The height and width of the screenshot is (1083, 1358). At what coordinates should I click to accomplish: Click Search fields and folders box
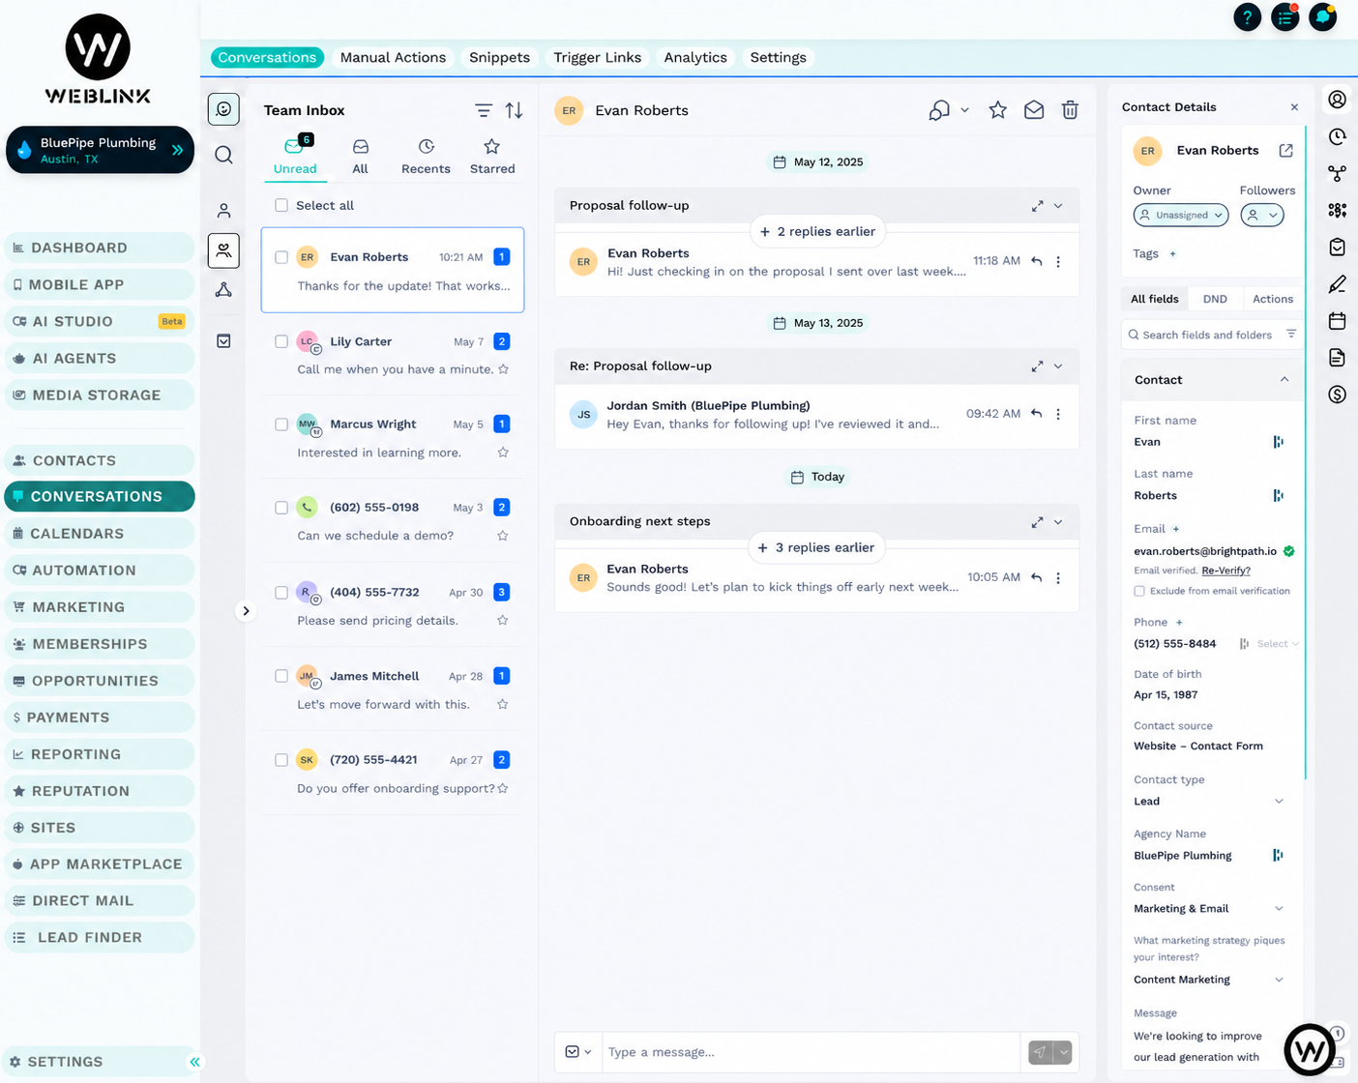[1203, 335]
